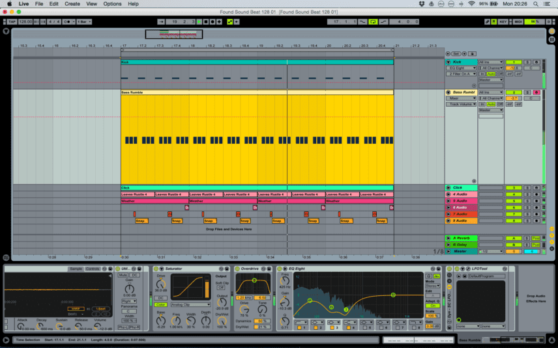Image resolution: width=558 pixels, height=348 pixels.
Task: Expand the Click track unfold triangle
Action: click(x=448, y=188)
